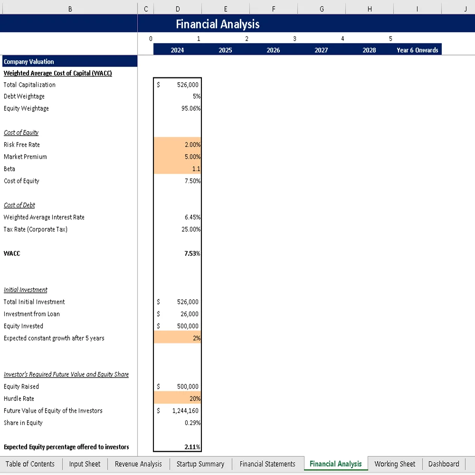The image size is (475, 475).
Task: Click the Financial Analysis title banner
Action: [217, 24]
